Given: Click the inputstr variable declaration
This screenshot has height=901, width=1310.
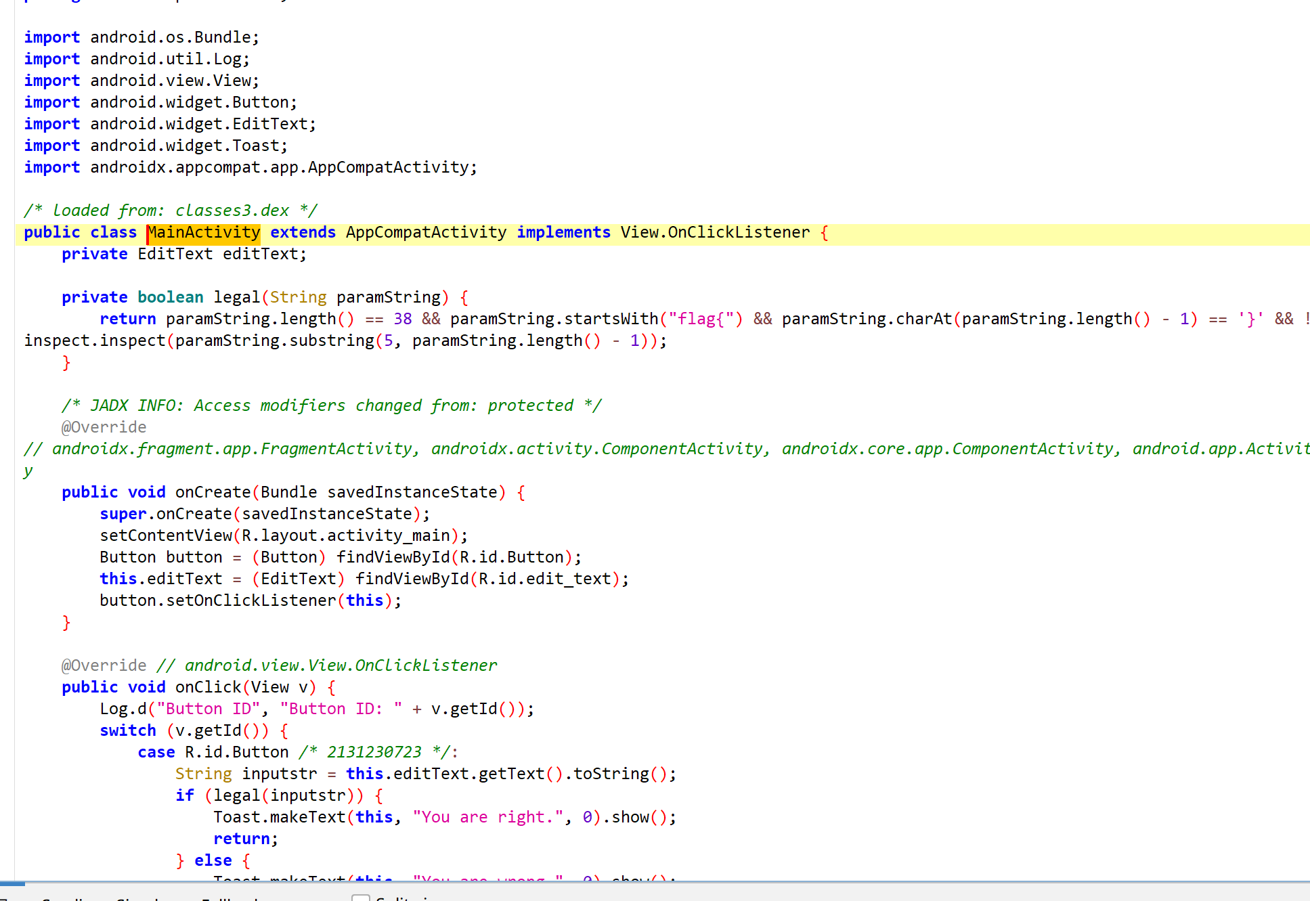Looking at the screenshot, I should click(x=279, y=774).
